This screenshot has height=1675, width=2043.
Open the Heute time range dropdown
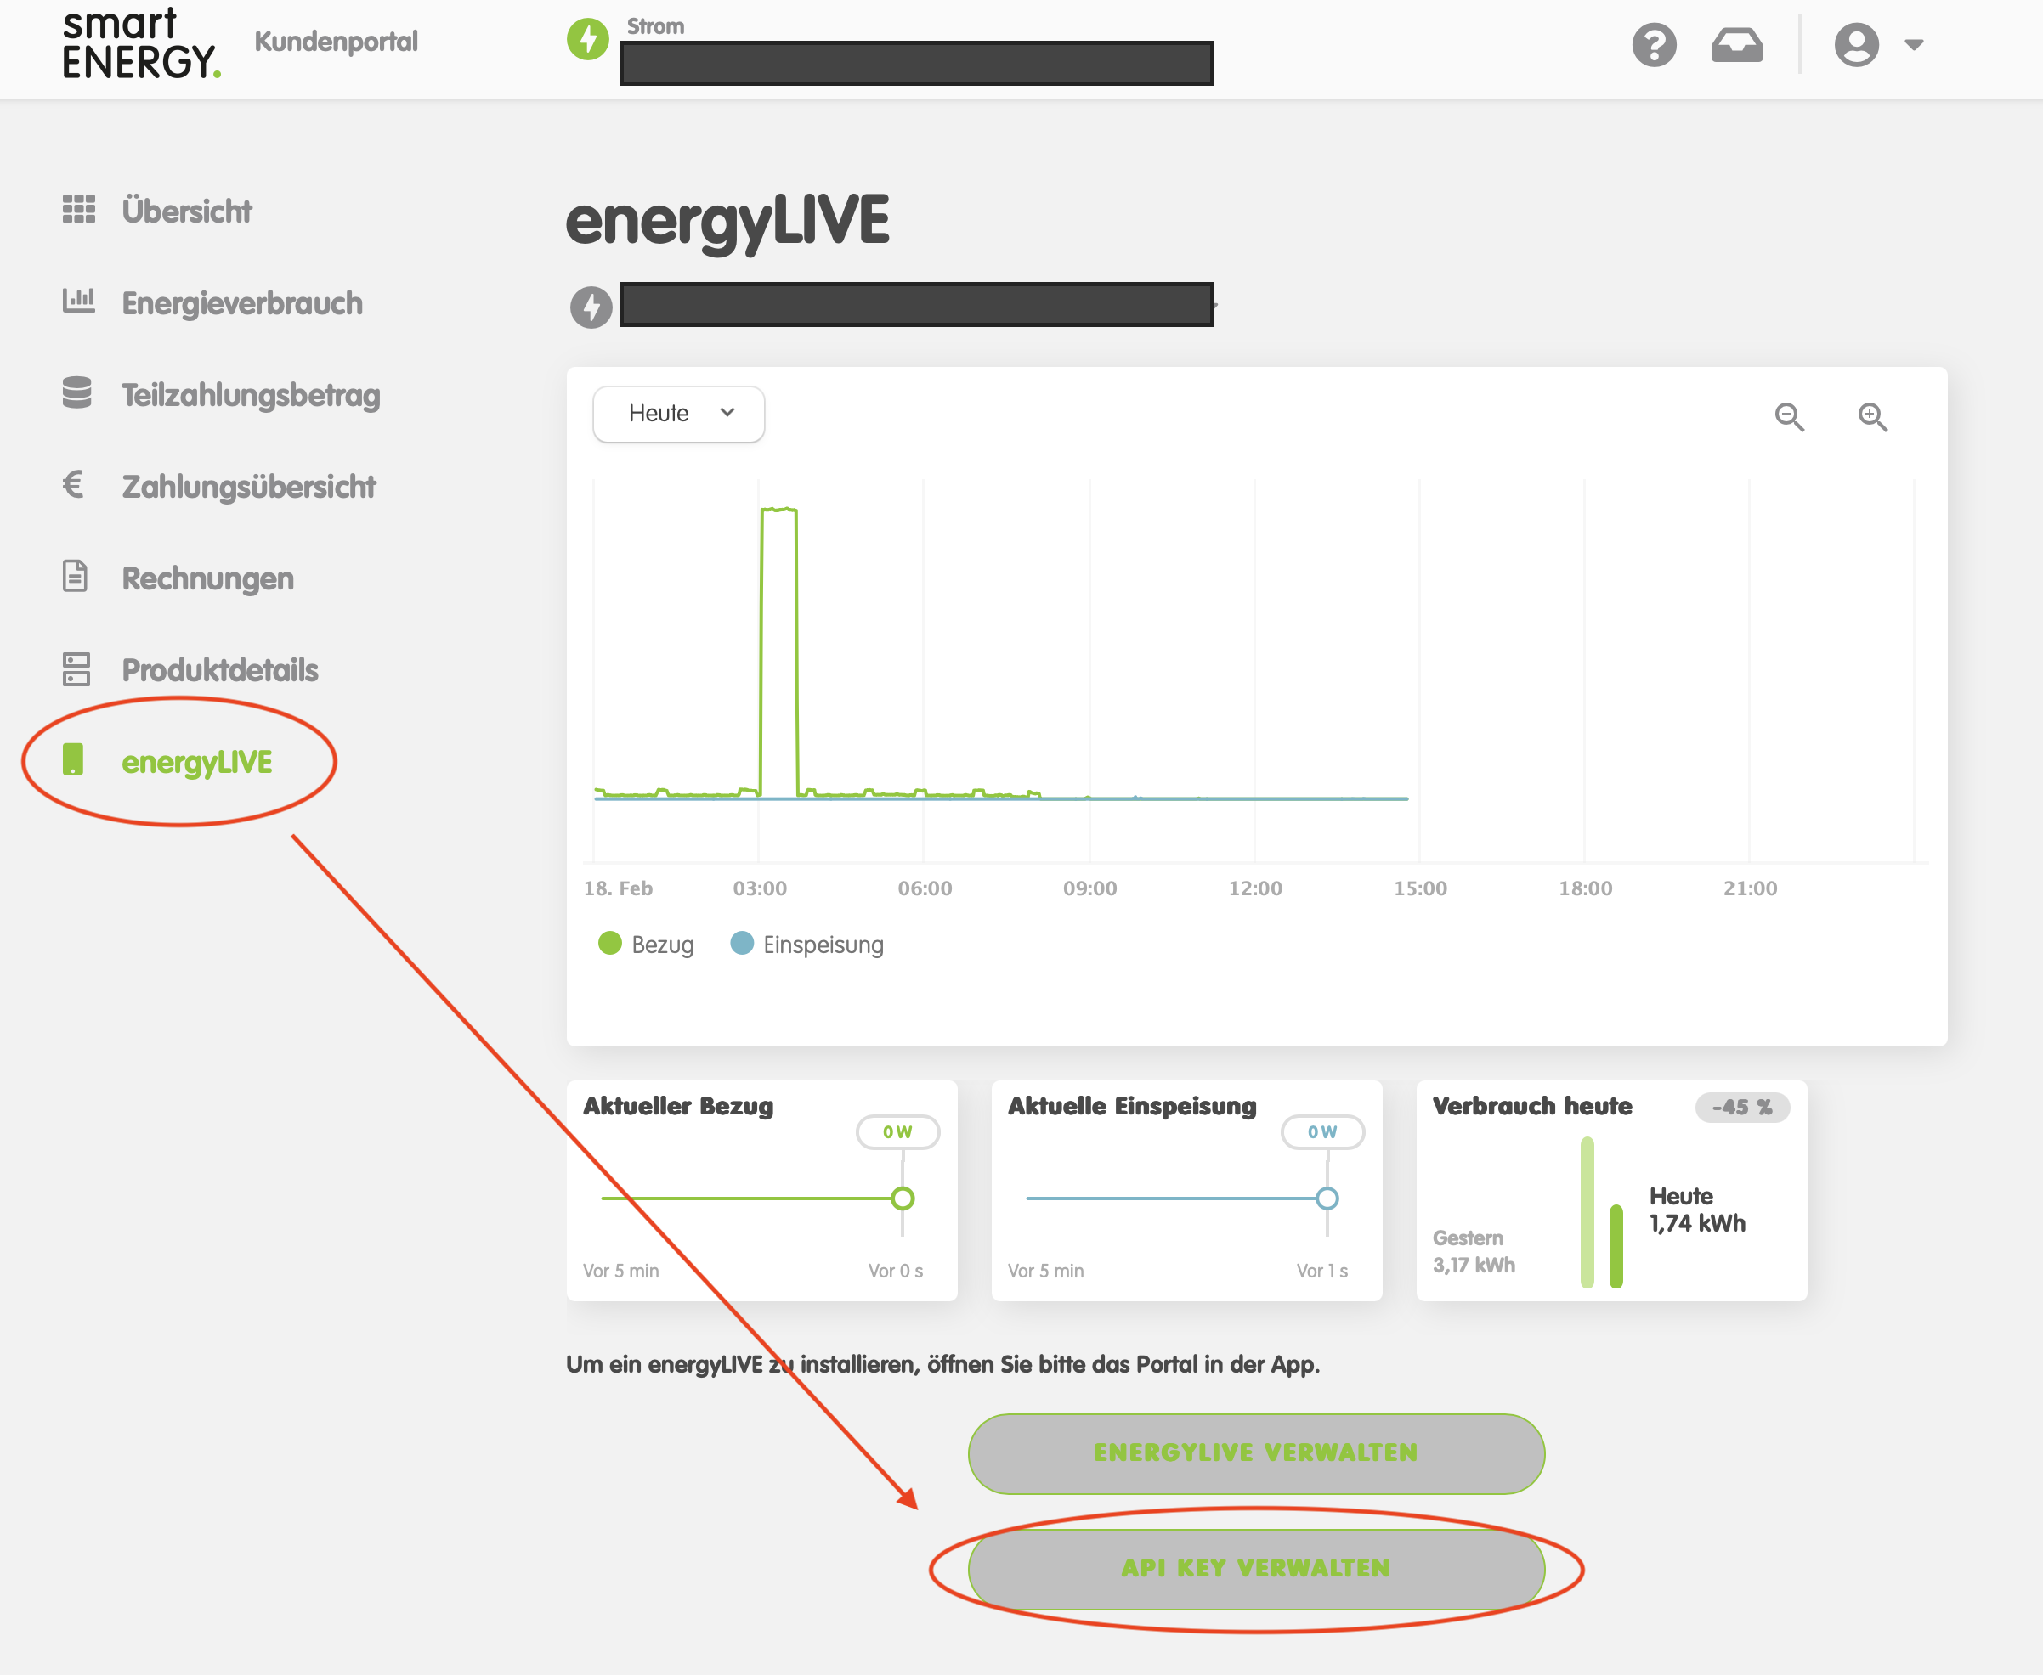(678, 414)
